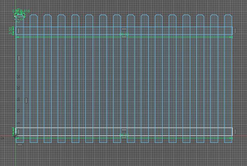Click the constraint glyph above the top rail's midpoint

[x=124, y=29]
